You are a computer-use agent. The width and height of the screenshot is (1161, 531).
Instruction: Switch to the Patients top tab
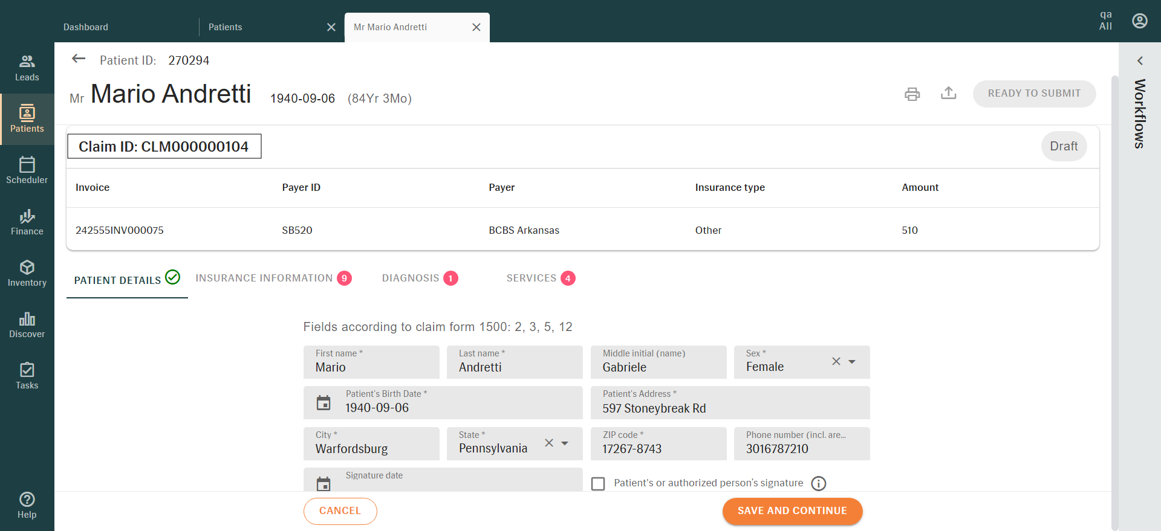tap(225, 27)
